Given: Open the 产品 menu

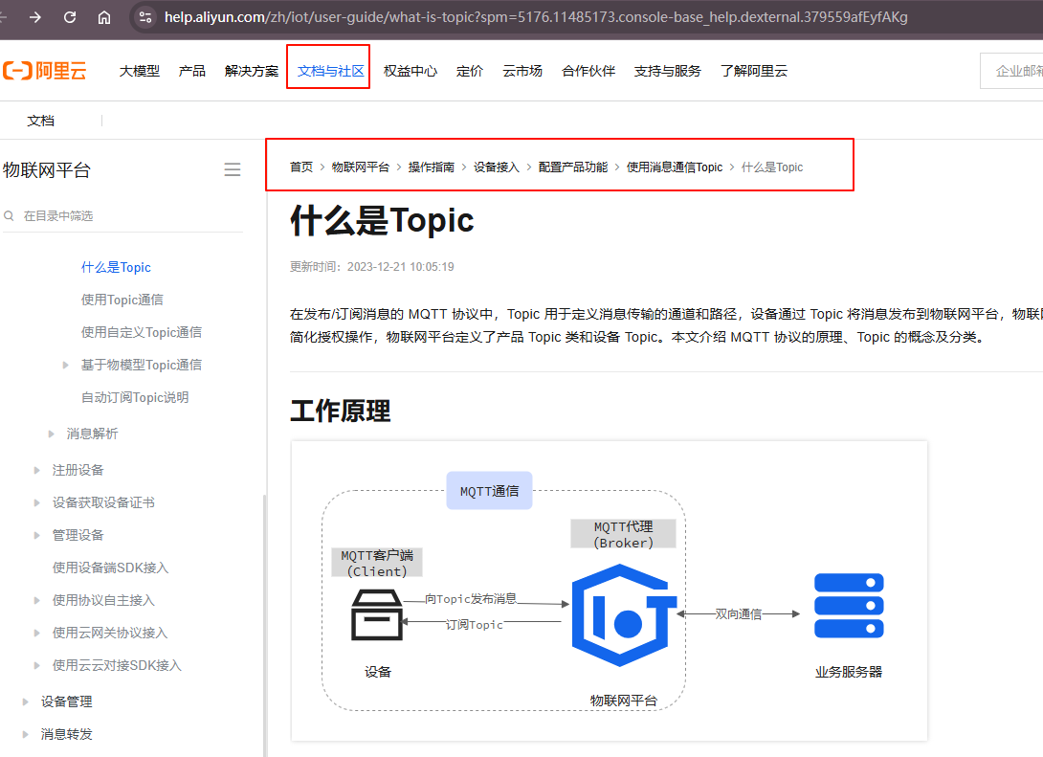Looking at the screenshot, I should (x=192, y=71).
